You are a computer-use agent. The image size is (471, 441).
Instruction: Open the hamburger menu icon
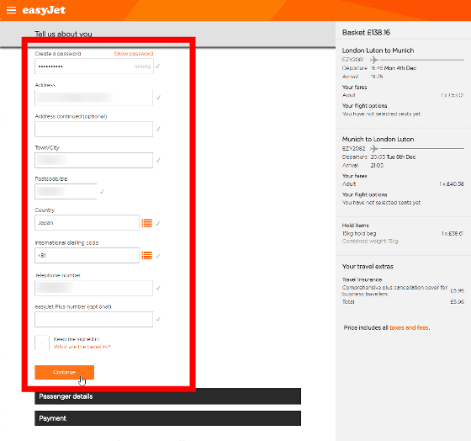pos(11,10)
